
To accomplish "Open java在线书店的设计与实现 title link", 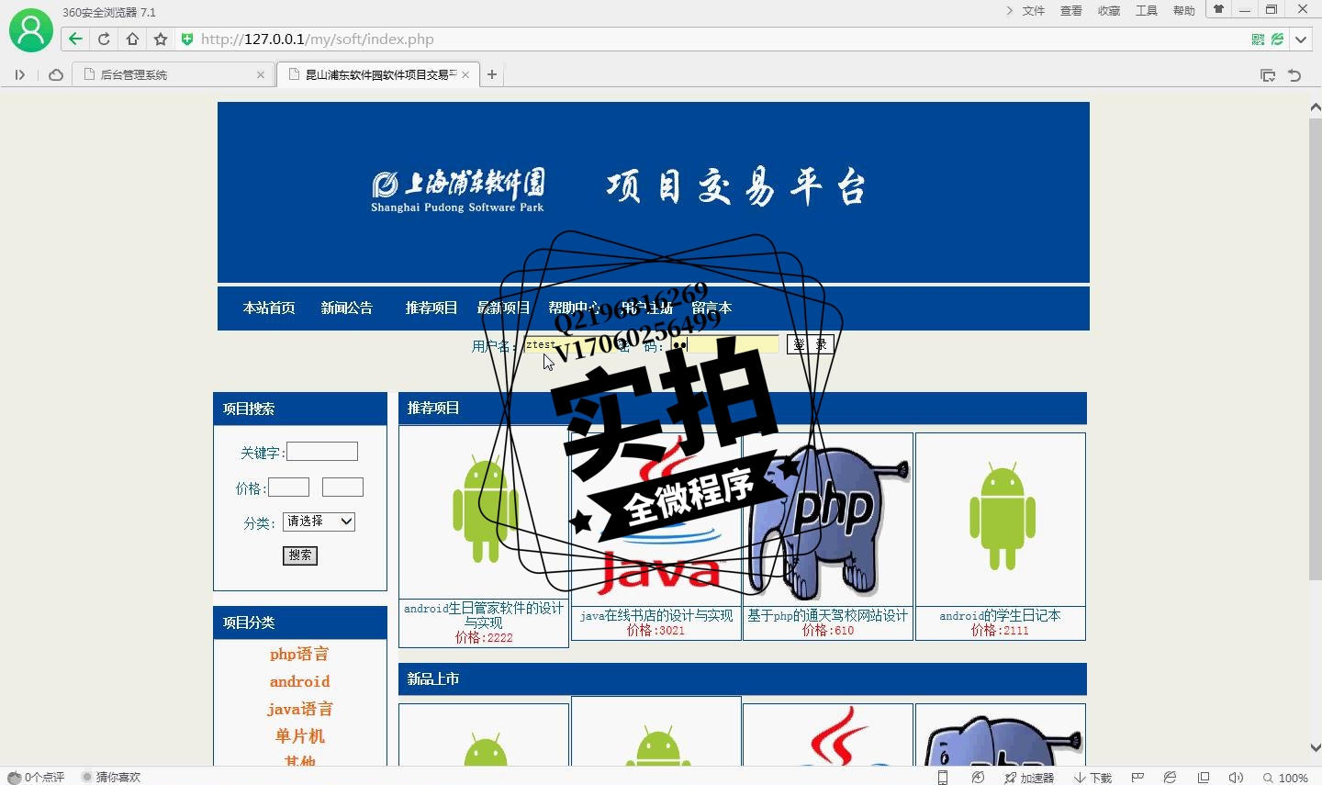I will tap(656, 615).
